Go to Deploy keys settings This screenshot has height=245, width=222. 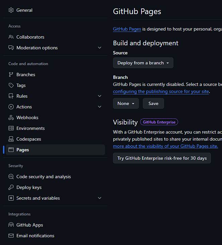[x=55, y=187]
